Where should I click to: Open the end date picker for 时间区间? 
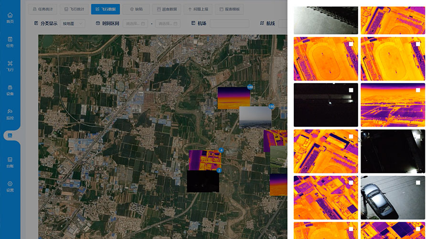point(168,23)
